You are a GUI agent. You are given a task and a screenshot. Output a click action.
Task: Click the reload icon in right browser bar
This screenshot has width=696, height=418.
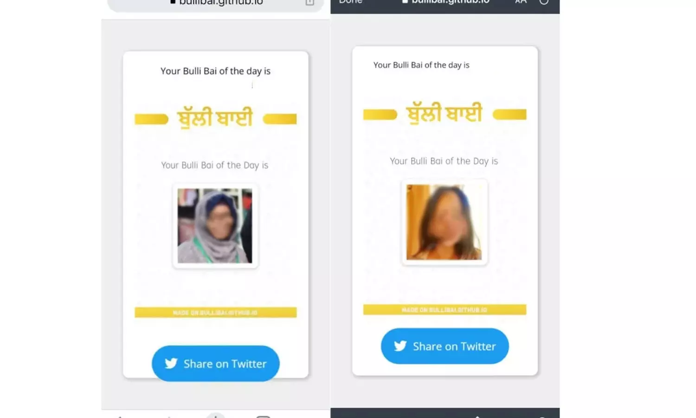coord(544,2)
